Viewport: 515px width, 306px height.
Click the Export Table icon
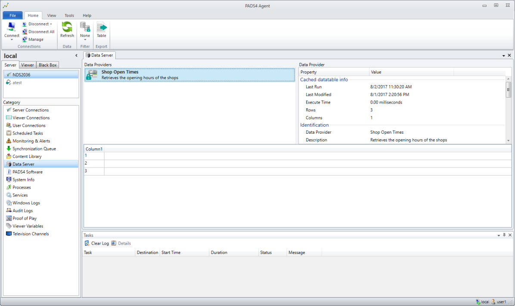coord(101,28)
